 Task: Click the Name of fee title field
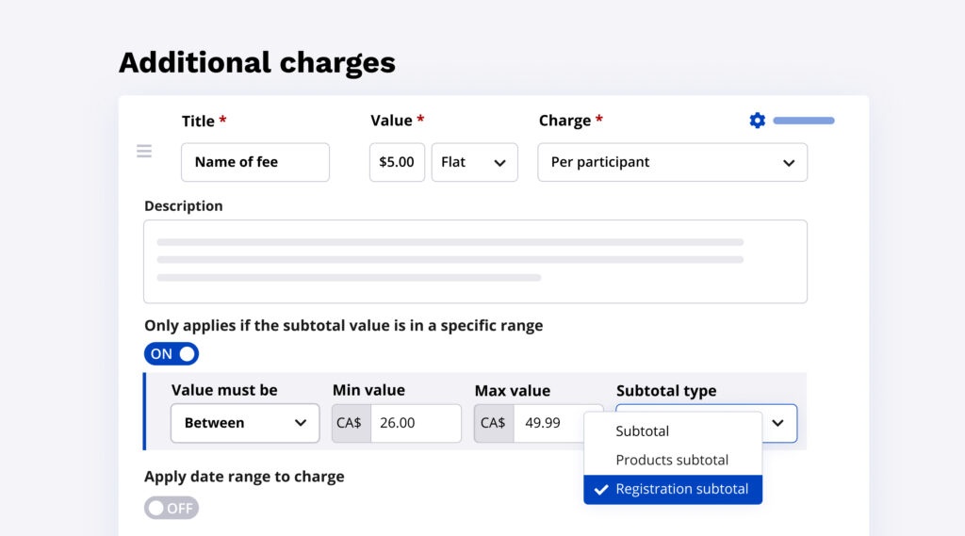(254, 162)
